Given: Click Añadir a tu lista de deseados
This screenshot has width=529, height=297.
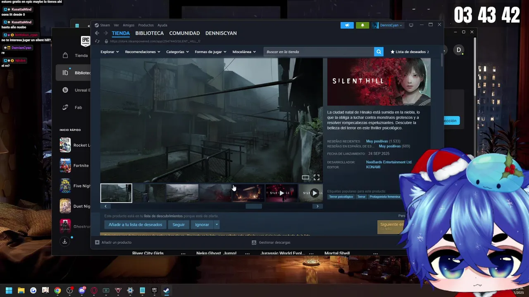Looking at the screenshot, I should (136, 225).
